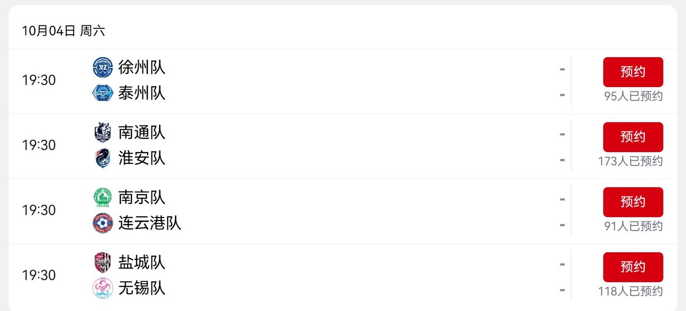
Task: Click the Yancheng team (盐城队) logo
Action: pos(103,263)
